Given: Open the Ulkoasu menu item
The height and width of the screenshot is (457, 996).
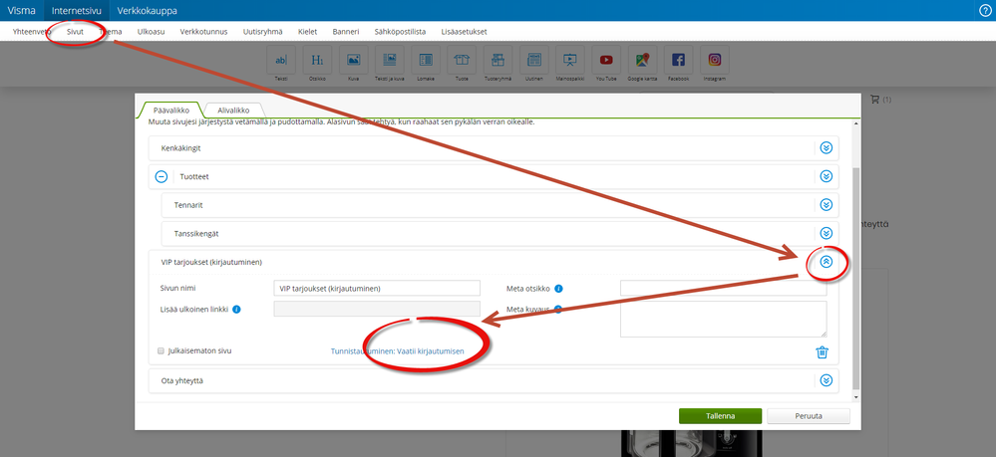Looking at the screenshot, I should (152, 31).
